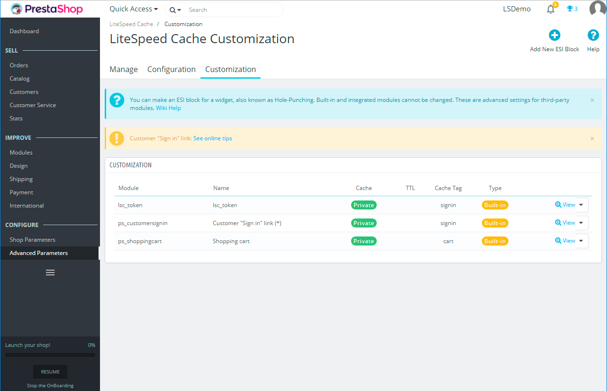The width and height of the screenshot is (607, 391).
Task: Click the Built-in badge in lsc_token row
Action: pyautogui.click(x=495, y=205)
